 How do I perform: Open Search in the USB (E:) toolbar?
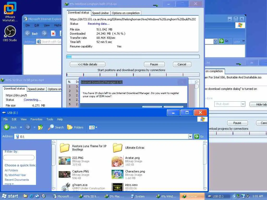[56, 127]
